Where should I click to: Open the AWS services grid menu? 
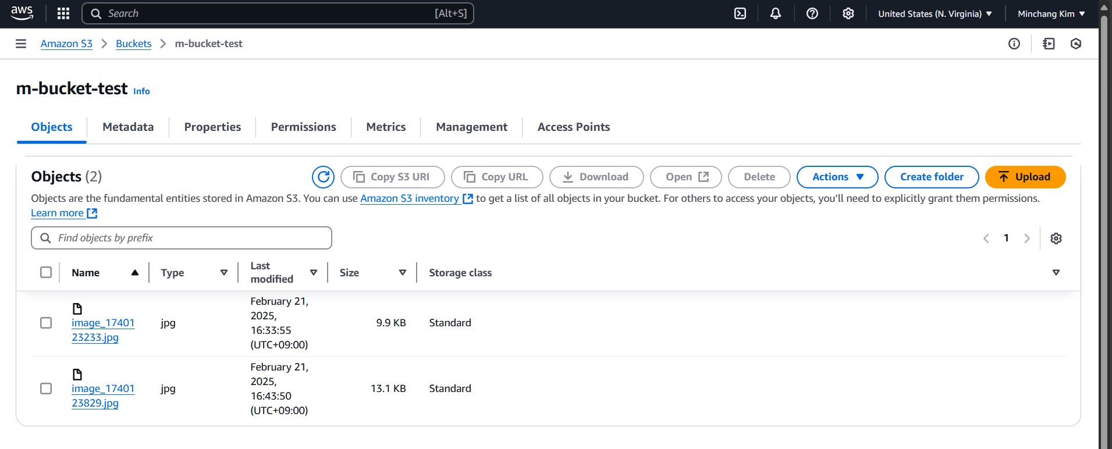pos(63,13)
